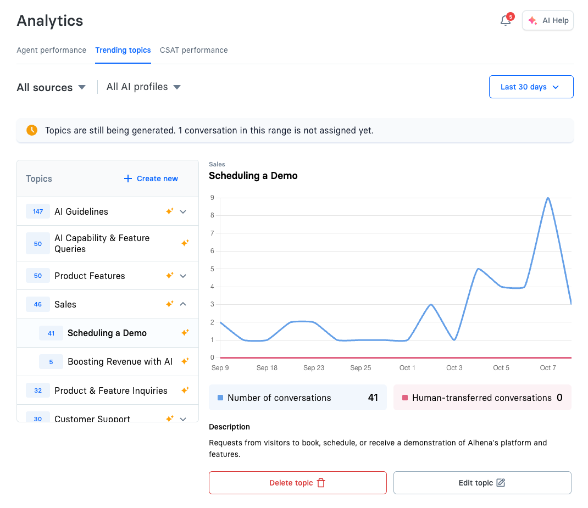
Task: Click the Analytics page heading
Action: point(50,21)
